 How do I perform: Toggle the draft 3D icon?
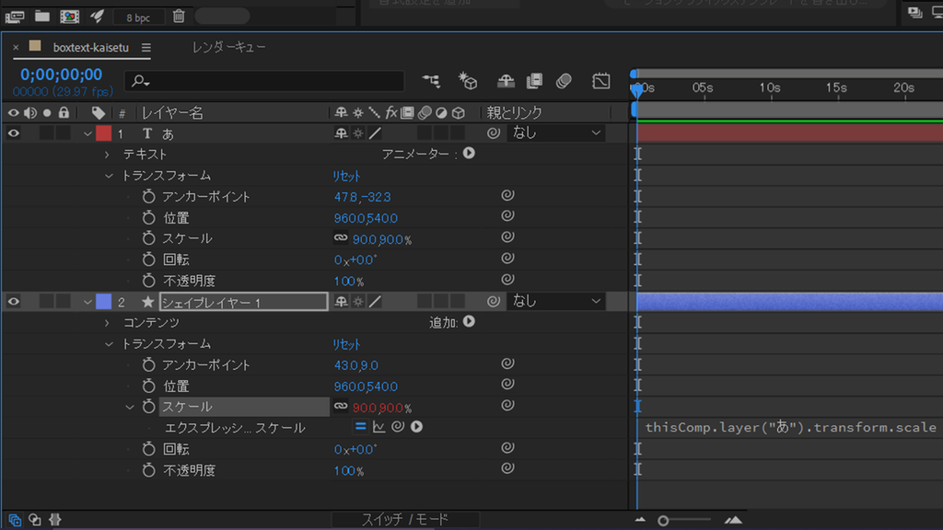[468, 81]
